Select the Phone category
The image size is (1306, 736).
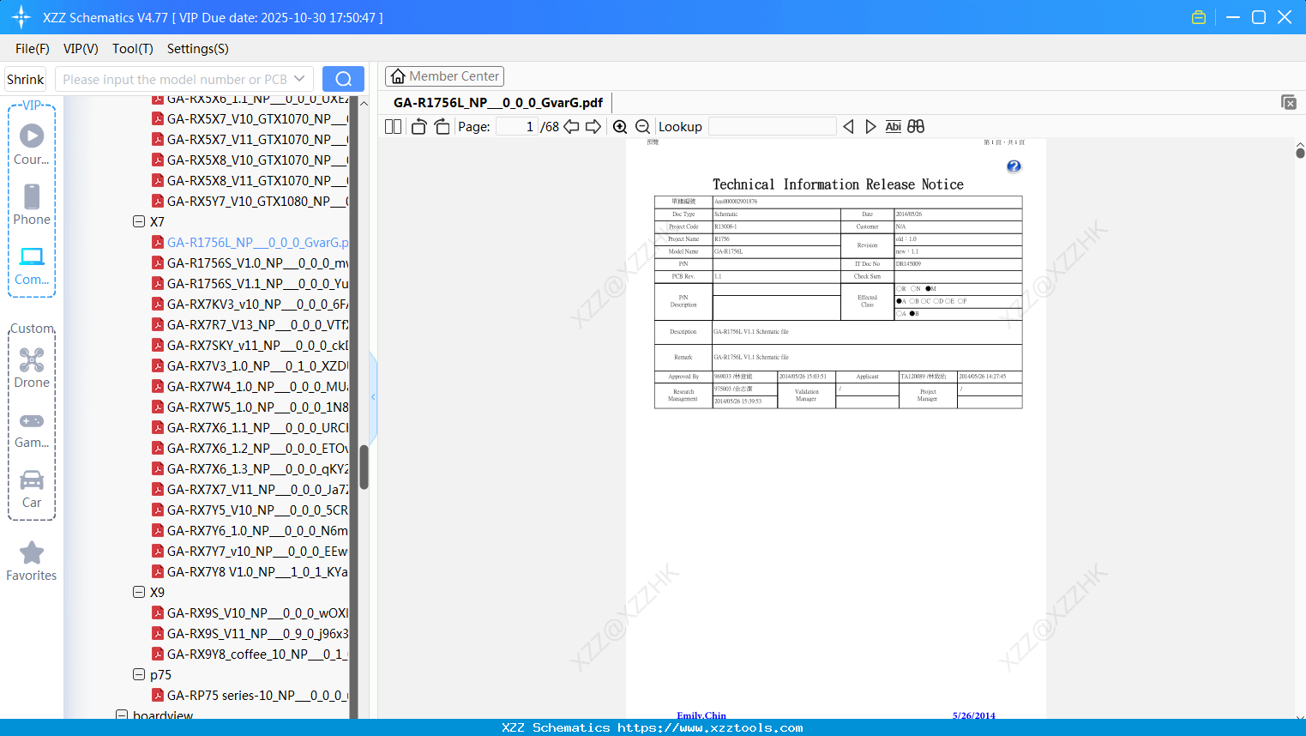point(32,204)
